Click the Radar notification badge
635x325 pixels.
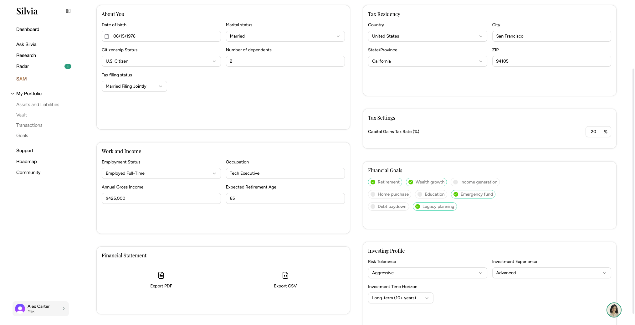coord(68,66)
